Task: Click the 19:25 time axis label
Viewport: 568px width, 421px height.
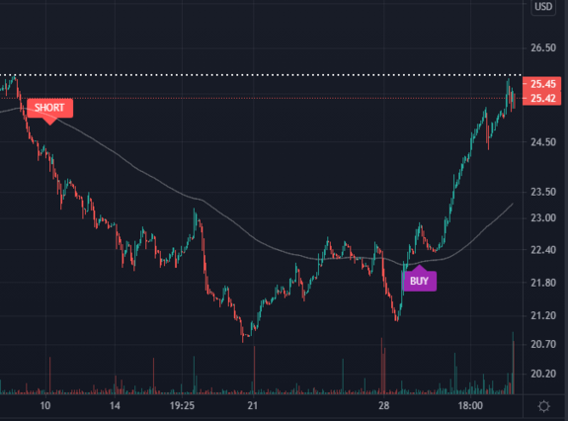Action: click(182, 405)
